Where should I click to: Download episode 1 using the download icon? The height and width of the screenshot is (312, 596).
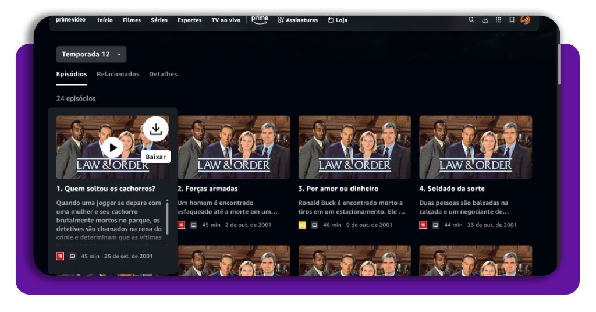pyautogui.click(x=156, y=129)
